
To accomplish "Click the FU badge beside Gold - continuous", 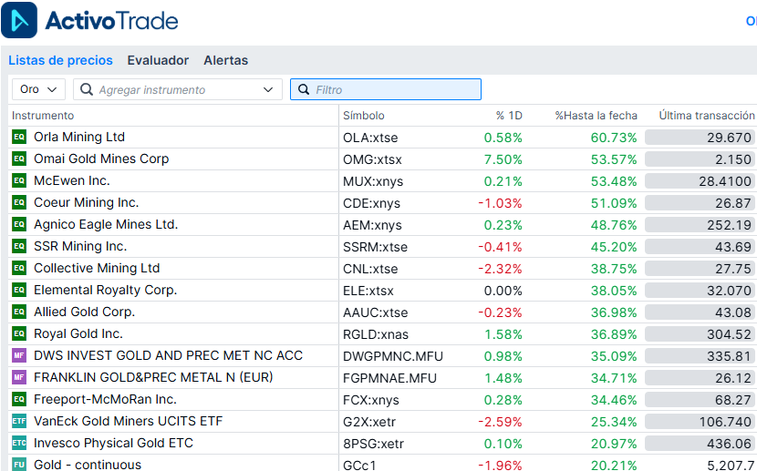I will coord(19,465).
